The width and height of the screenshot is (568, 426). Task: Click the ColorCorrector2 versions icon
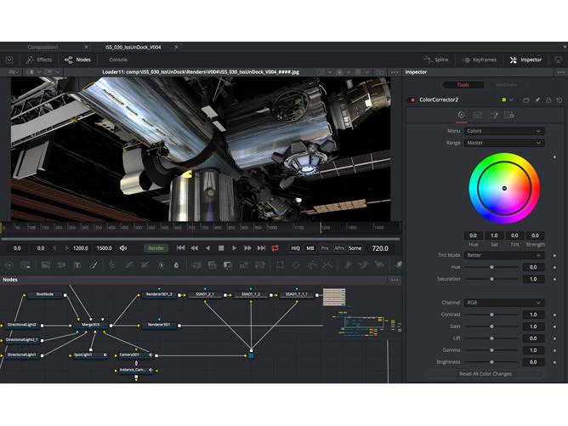click(x=526, y=99)
